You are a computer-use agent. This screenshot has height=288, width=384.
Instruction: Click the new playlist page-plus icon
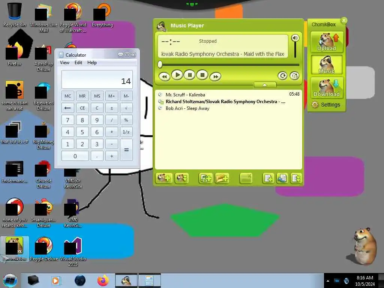[x=268, y=178]
